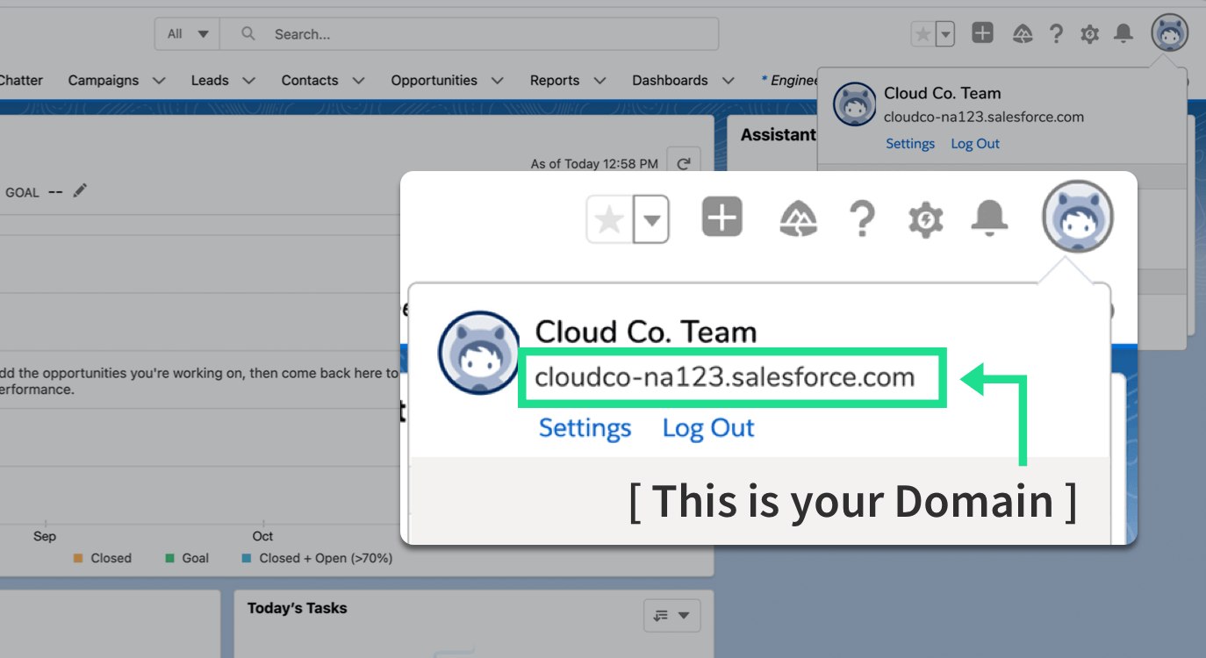Click the orange Closed legend swatch

point(78,558)
